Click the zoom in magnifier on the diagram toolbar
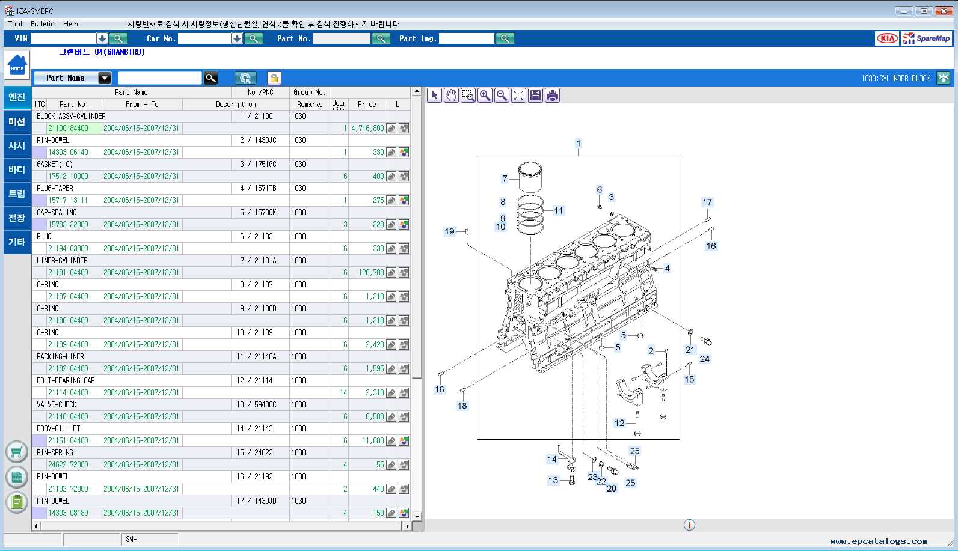958x551 pixels. (485, 95)
